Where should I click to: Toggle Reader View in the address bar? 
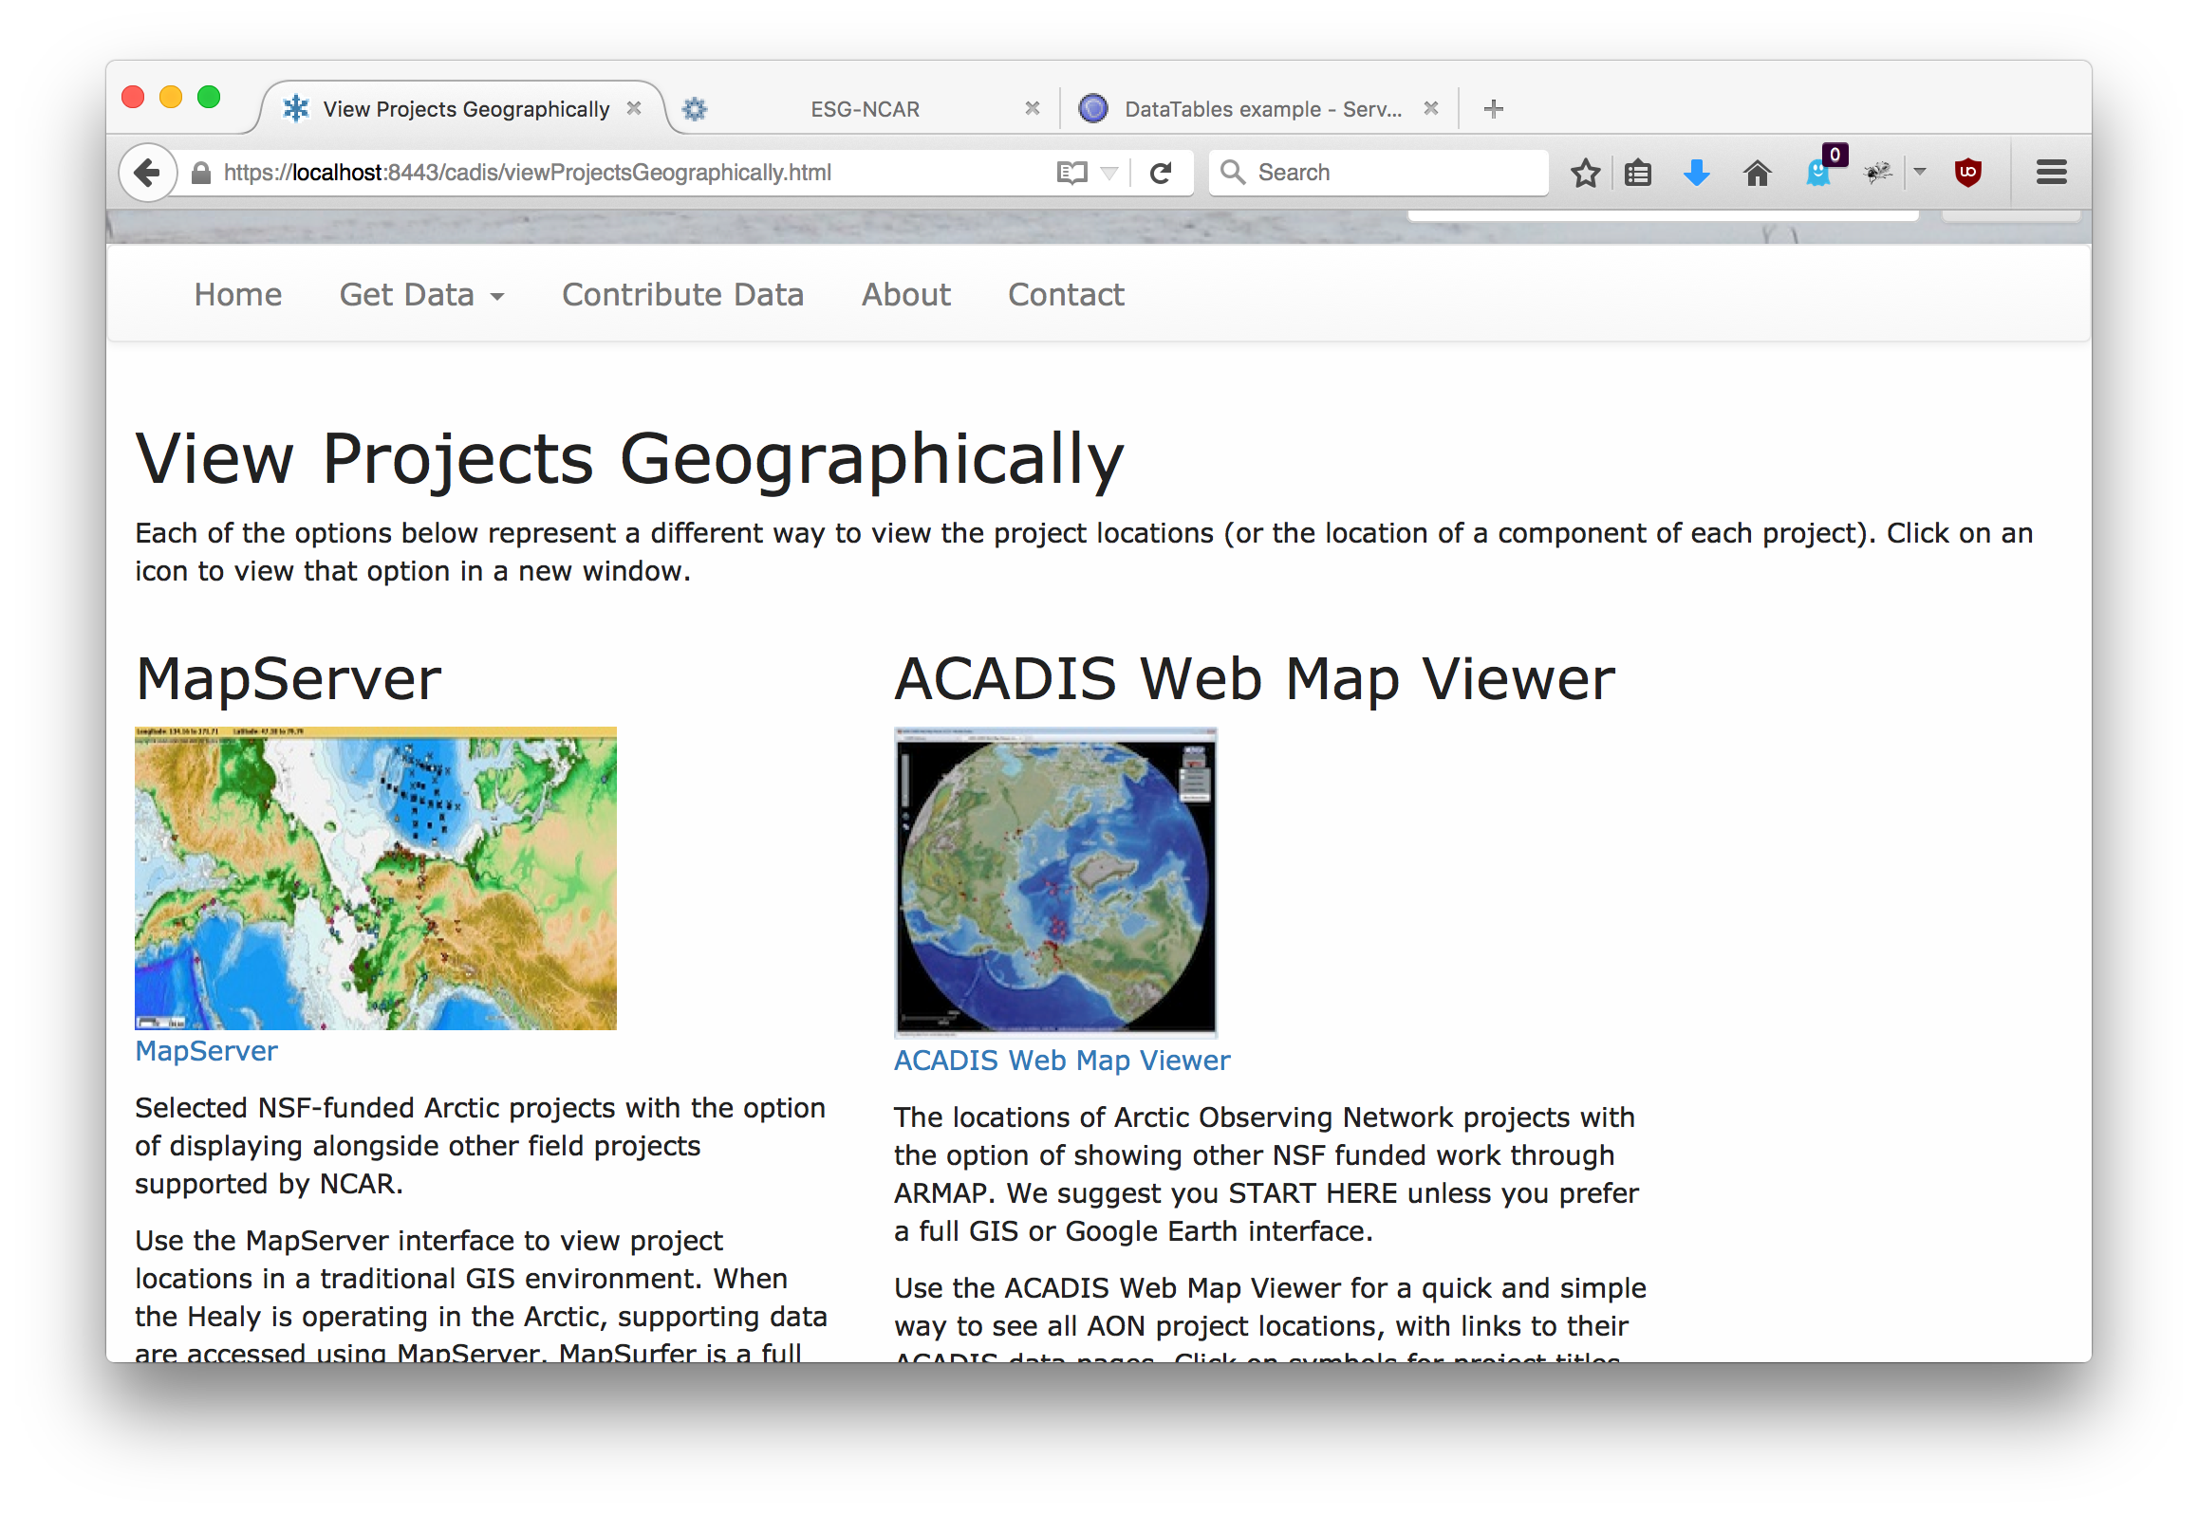[1071, 173]
